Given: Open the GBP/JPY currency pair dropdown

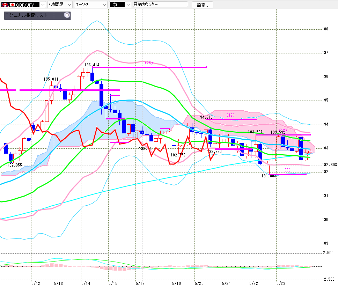Looking at the screenshot, I should click(23, 5).
